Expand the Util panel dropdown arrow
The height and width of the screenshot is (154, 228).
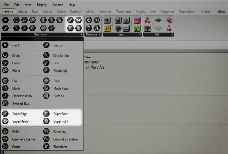point(172,35)
